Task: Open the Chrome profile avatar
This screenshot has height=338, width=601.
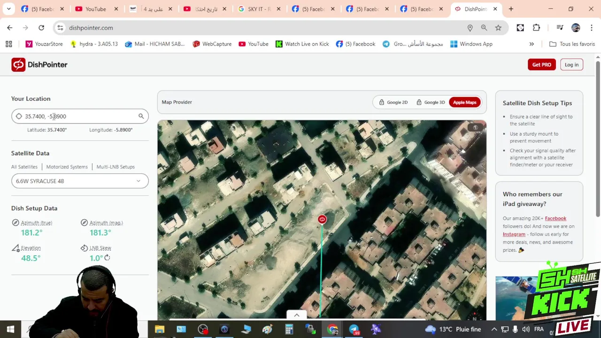Action: click(x=576, y=28)
